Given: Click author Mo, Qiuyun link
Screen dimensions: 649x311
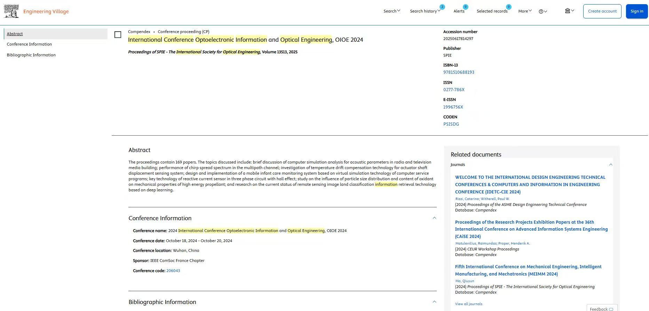Looking at the screenshot, I should [x=465, y=281].
